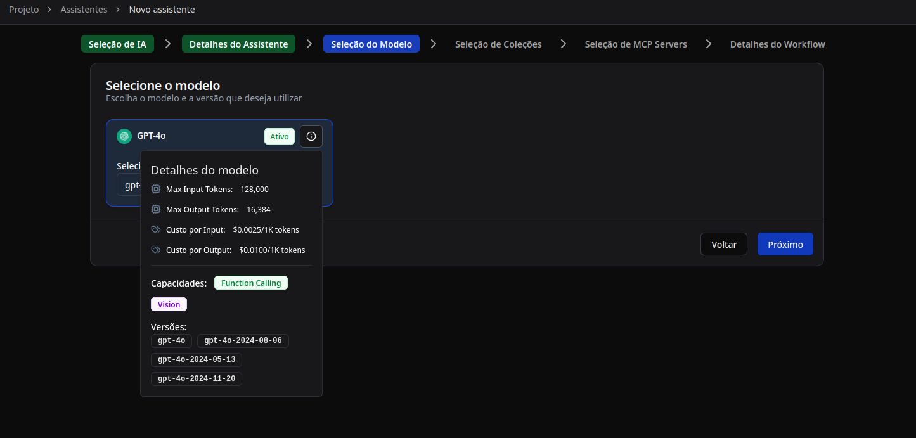This screenshot has height=438, width=916.
Task: Click the Custo por Input tag icon
Action: [x=156, y=229]
